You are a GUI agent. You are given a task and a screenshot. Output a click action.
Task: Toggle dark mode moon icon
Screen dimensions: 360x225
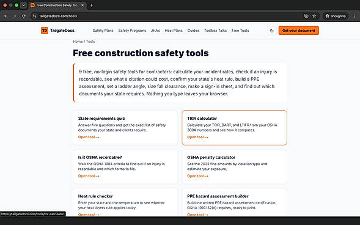pos(272,31)
